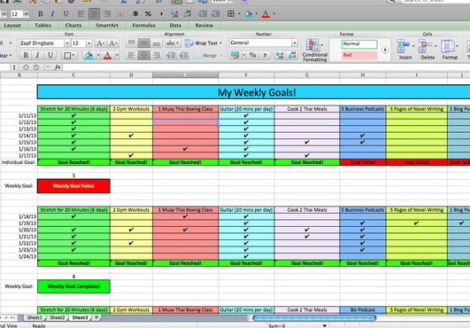Click the Delete cells icon
Viewport: 470px width, 328px height.
[x=425, y=46]
